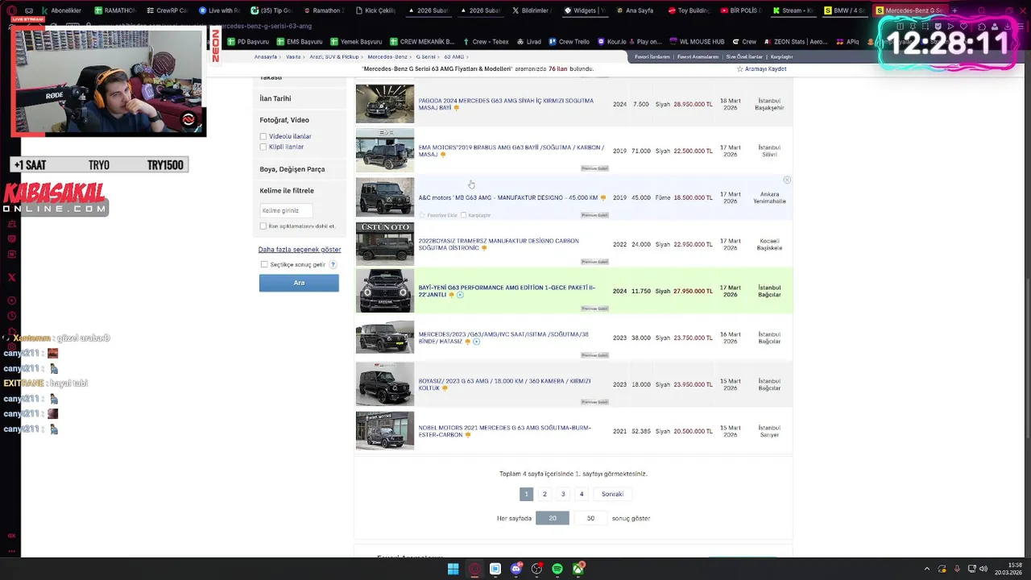
Task: Switch to the Ana Sayfa browser tab
Action: pyautogui.click(x=634, y=10)
